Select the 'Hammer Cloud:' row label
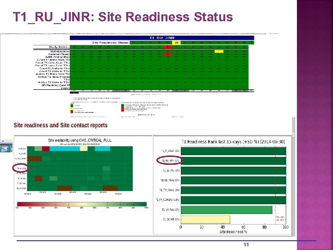The width and height of the screenshot is (333, 250). pyautogui.click(x=58, y=54)
